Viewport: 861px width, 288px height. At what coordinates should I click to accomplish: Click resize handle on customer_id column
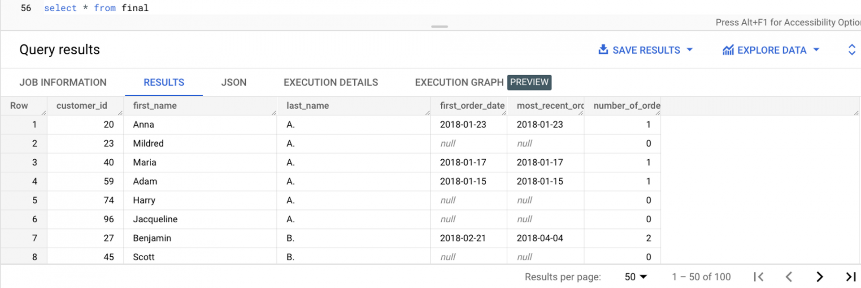[x=120, y=113]
